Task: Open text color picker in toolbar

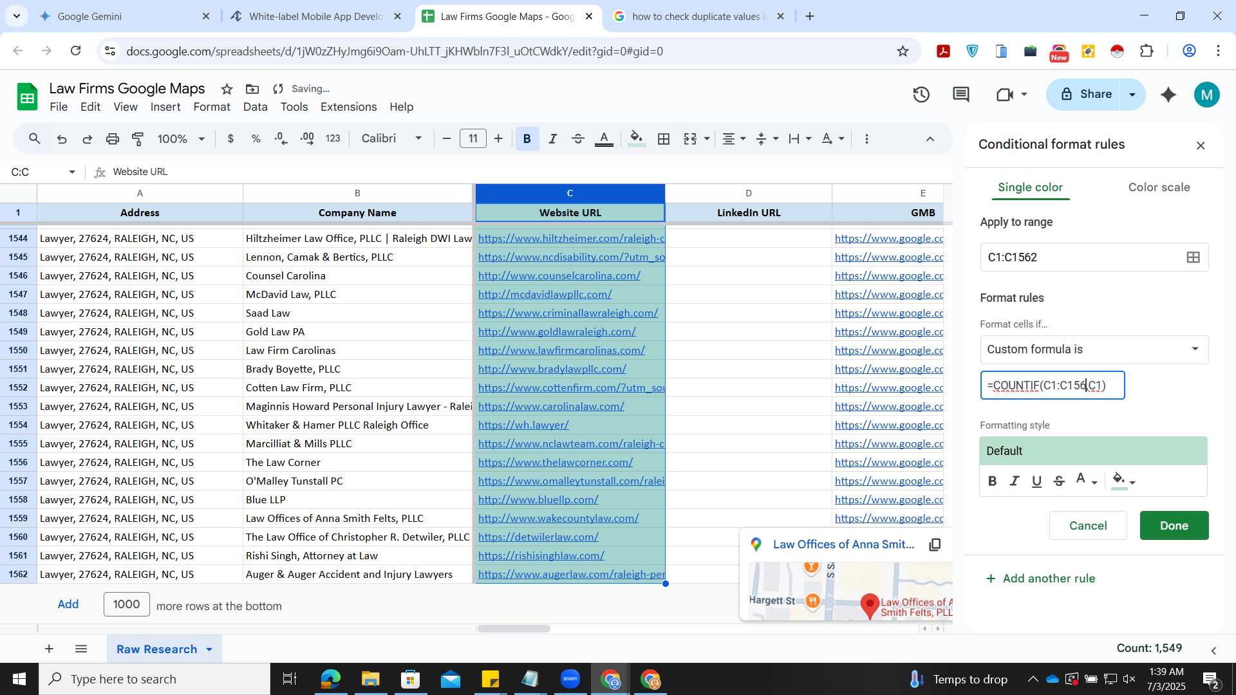Action: click(603, 139)
